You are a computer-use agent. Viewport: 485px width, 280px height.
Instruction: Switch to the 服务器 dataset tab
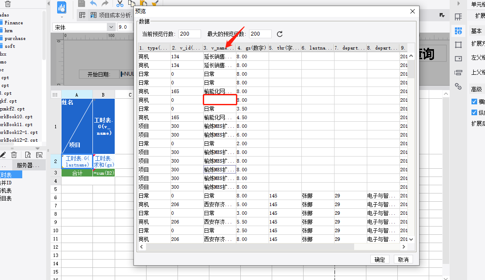click(x=28, y=165)
